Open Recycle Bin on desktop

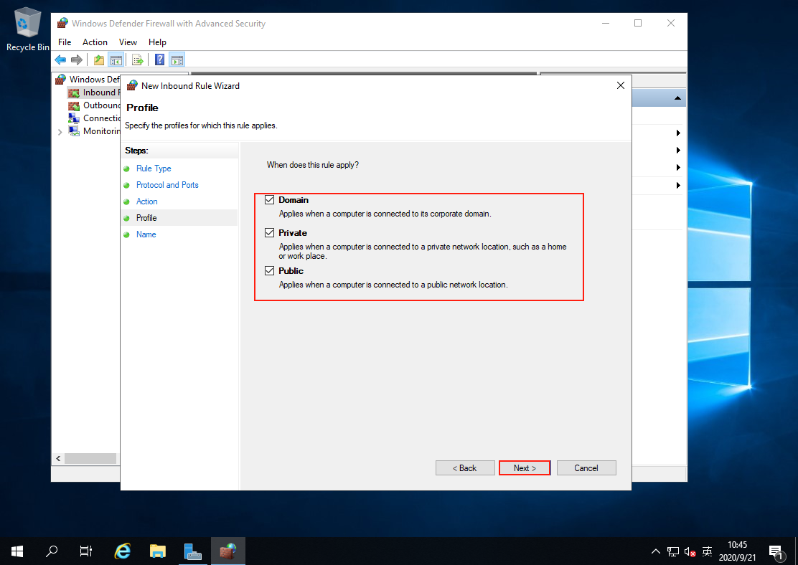click(27, 29)
